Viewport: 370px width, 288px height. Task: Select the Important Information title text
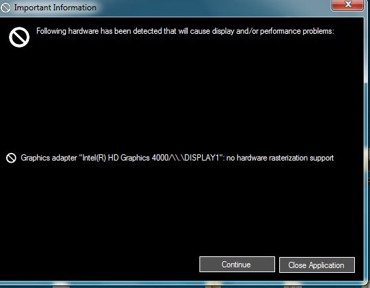pos(55,8)
